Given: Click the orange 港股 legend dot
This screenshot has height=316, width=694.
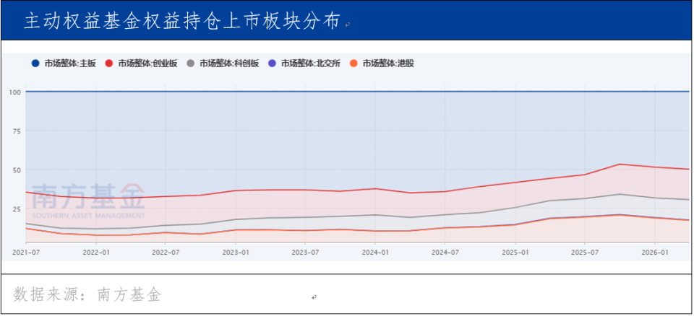Looking at the screenshot, I should [354, 63].
